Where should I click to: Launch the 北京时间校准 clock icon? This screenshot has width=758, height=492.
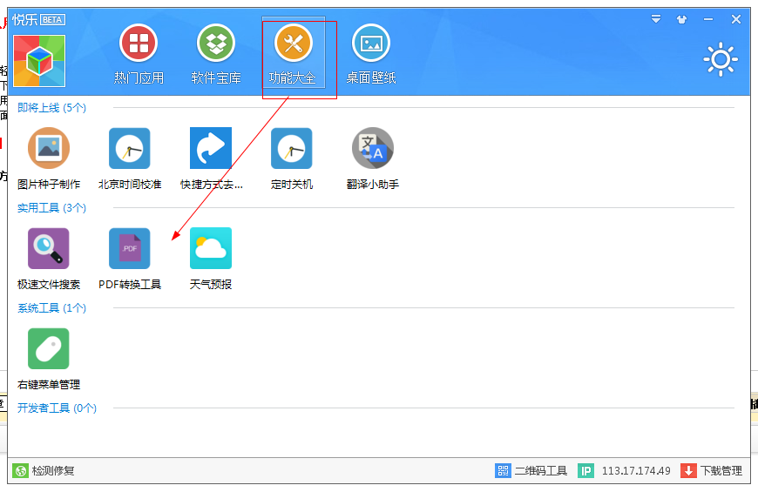[130, 148]
